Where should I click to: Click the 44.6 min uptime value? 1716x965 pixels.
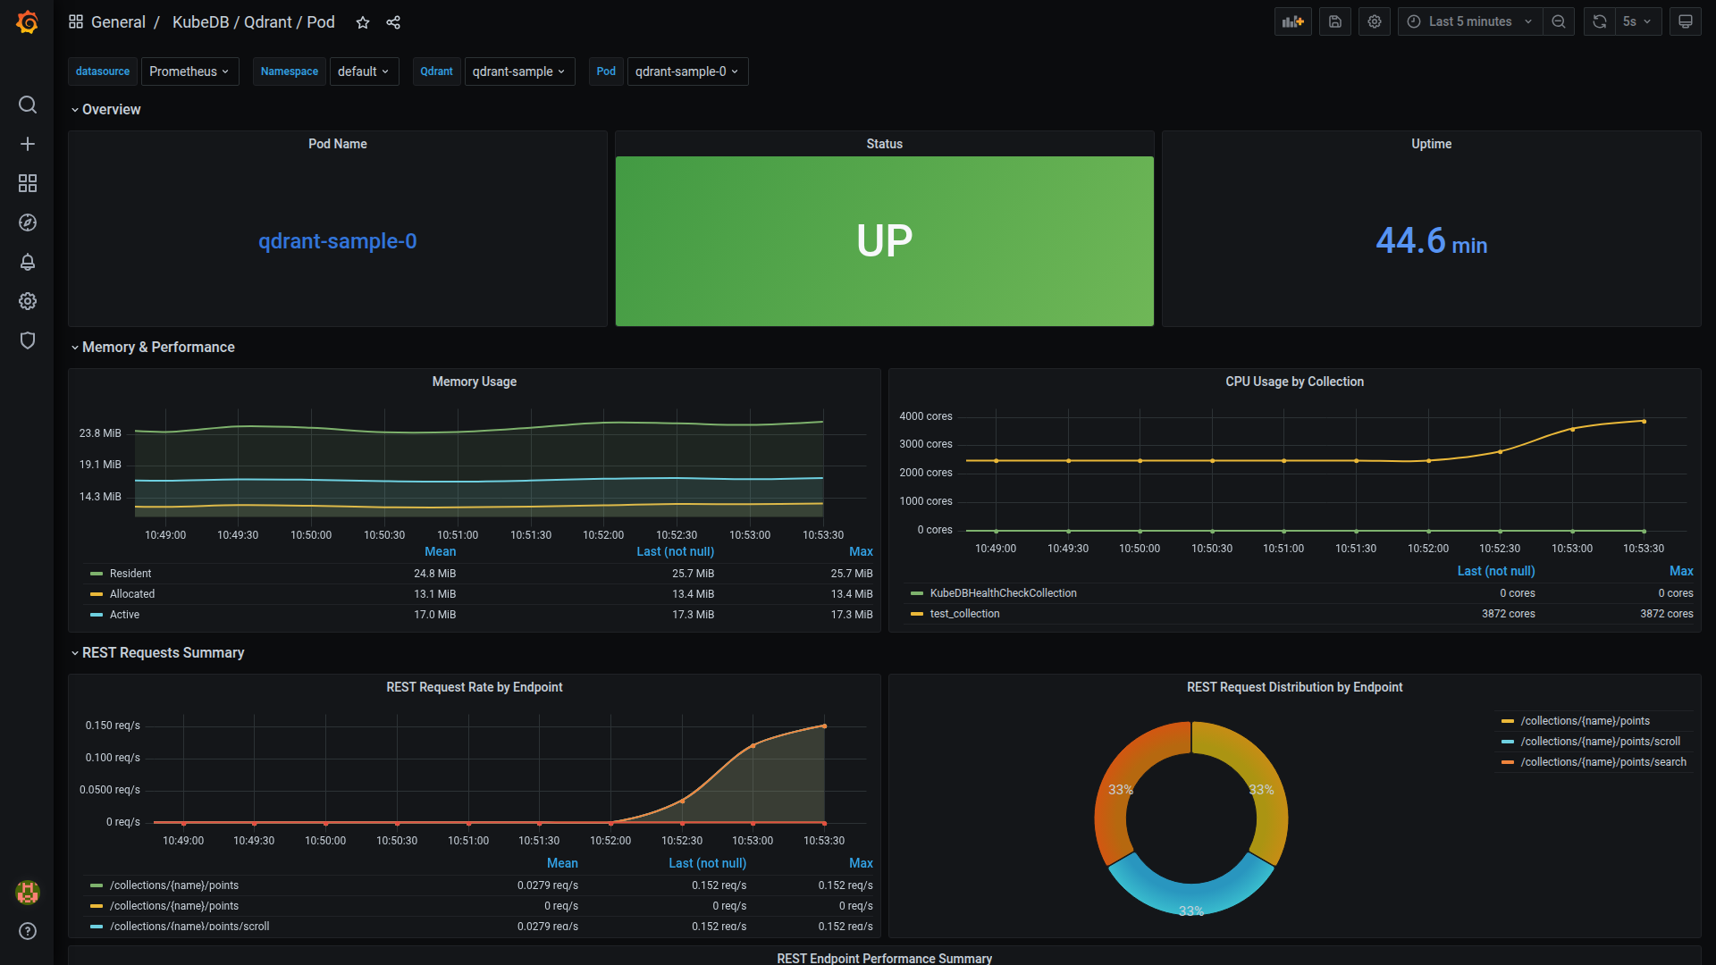pyautogui.click(x=1432, y=241)
